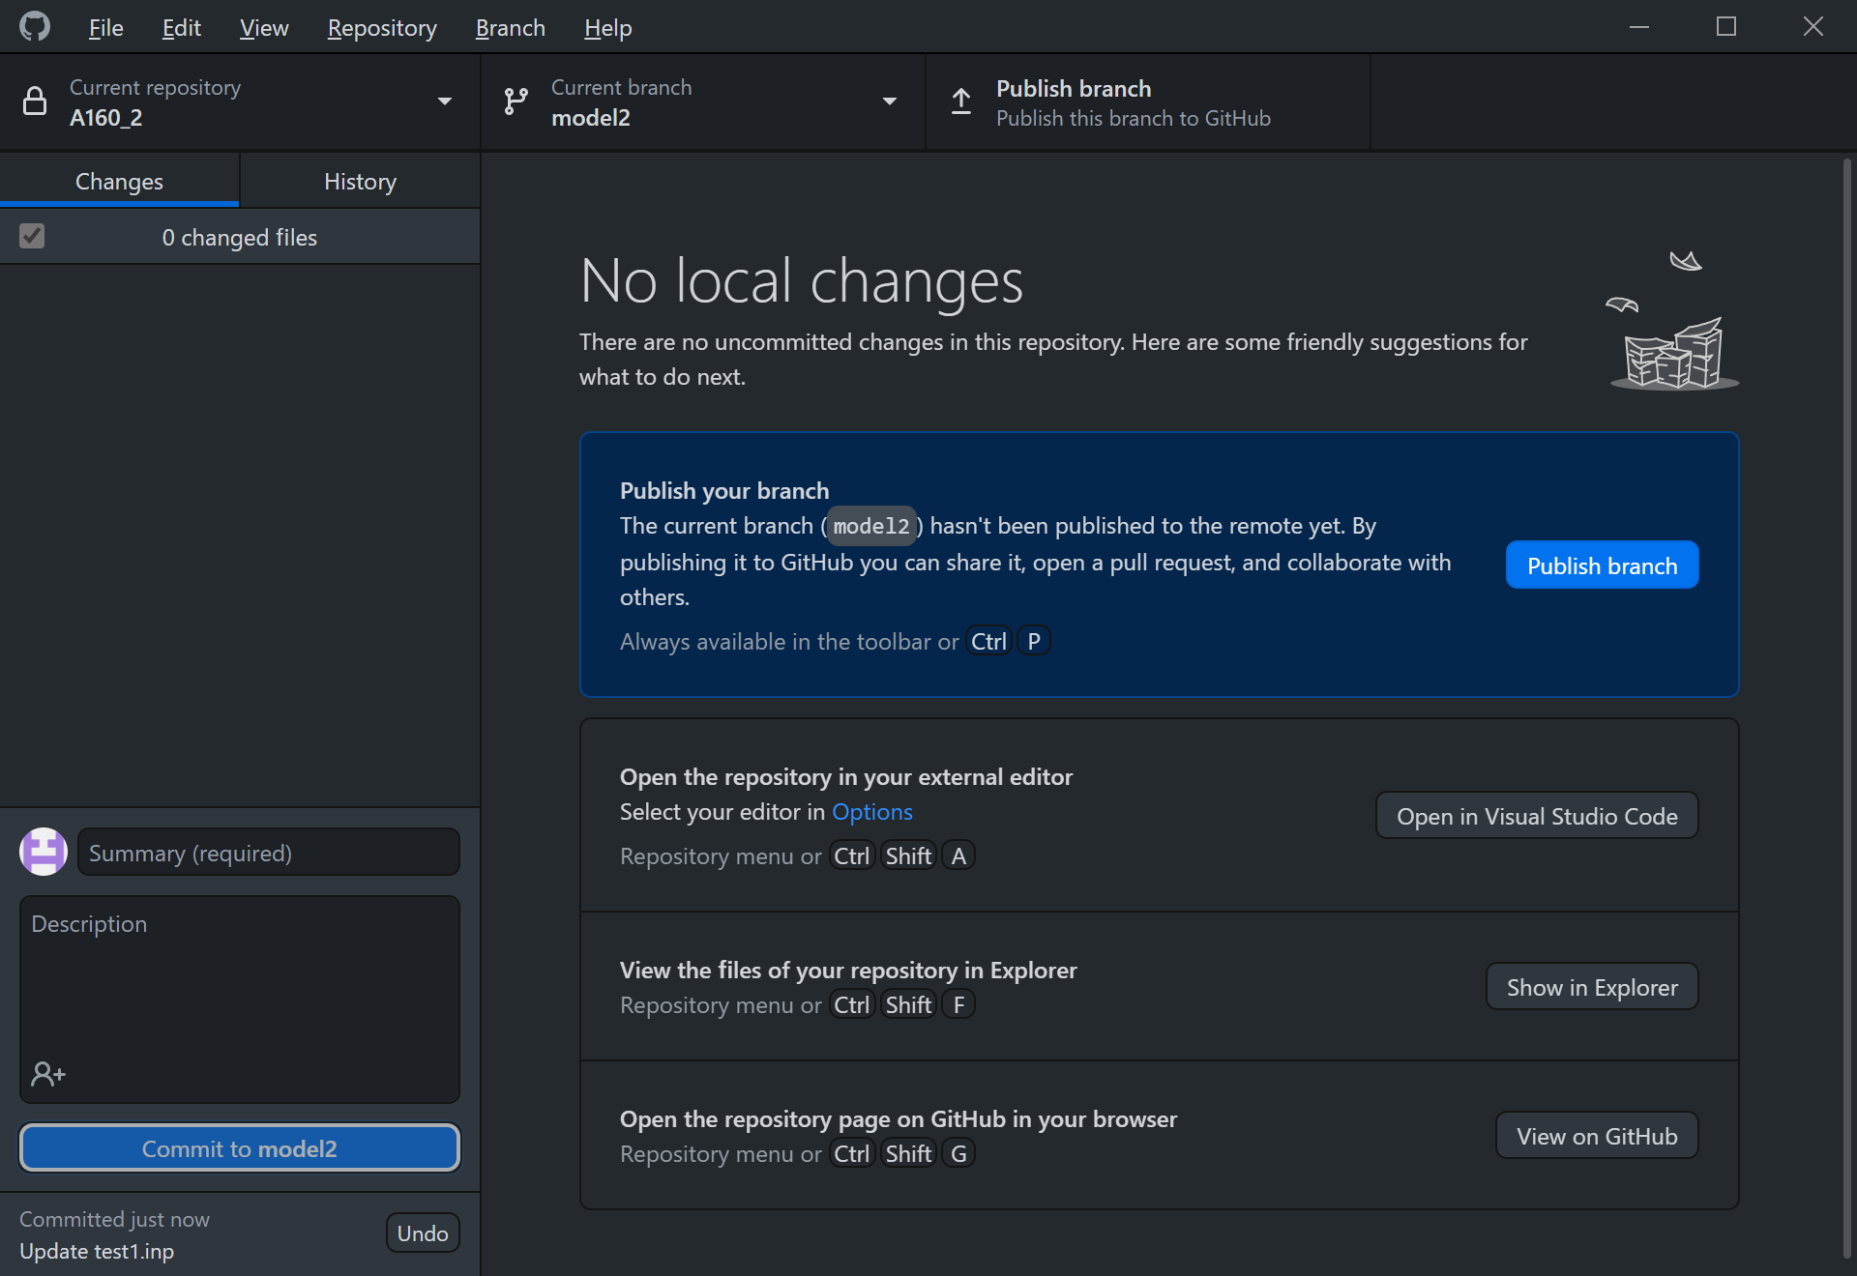This screenshot has height=1276, width=1857.
Task: Click Open in Visual Studio Code
Action: click(x=1536, y=815)
